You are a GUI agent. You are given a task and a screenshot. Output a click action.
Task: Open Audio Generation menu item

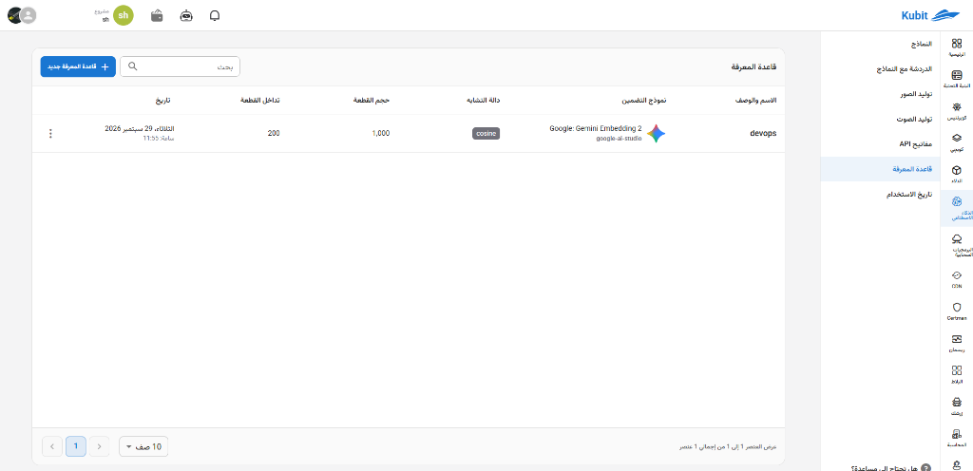(882, 119)
